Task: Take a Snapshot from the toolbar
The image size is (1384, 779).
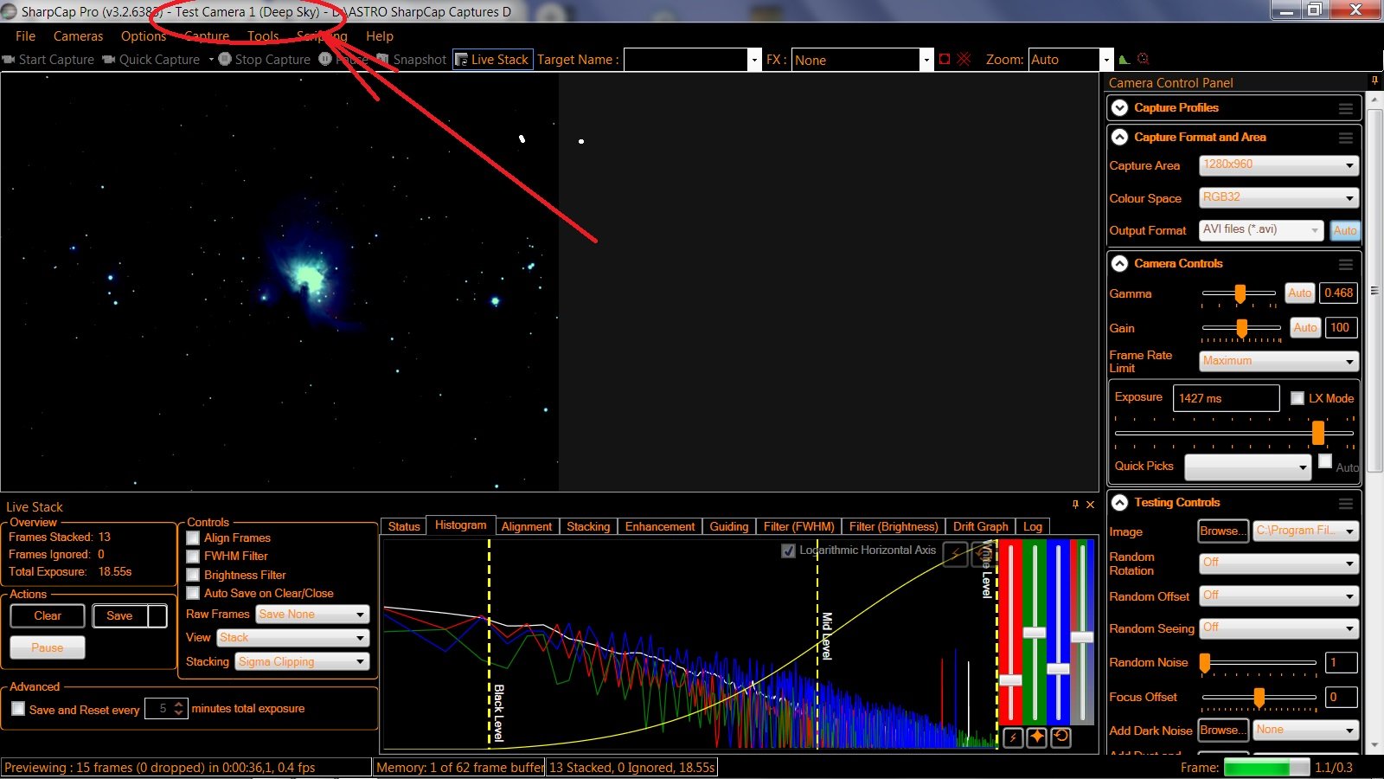Action: [x=412, y=60]
